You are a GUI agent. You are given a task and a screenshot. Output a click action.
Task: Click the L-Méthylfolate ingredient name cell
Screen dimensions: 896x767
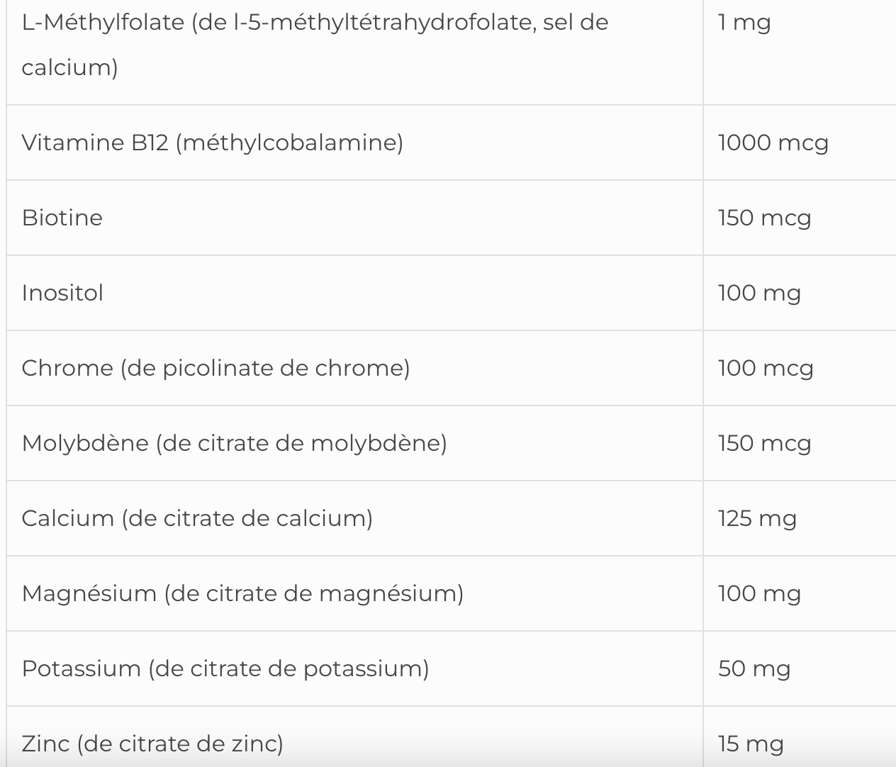point(315,44)
